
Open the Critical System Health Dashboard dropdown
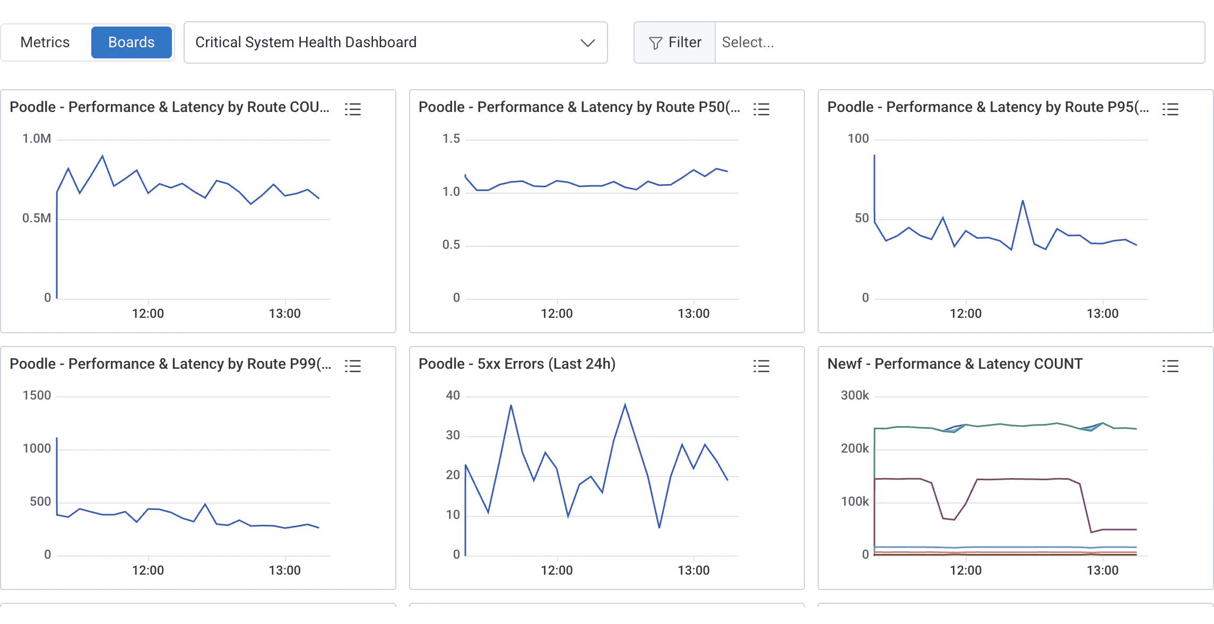tap(395, 42)
